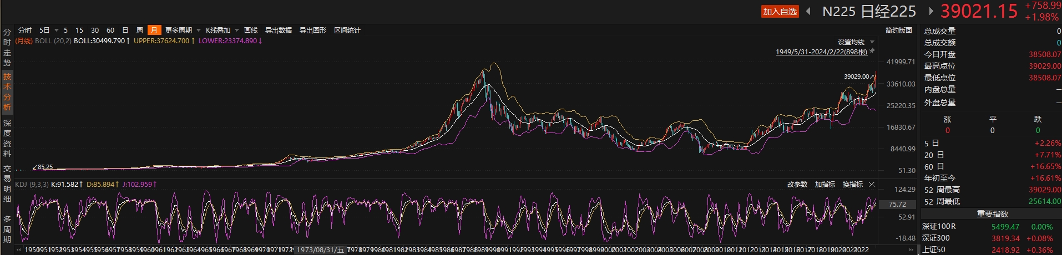This screenshot has width=1062, height=255.
Task: Open the 设置均线 dropdown
Action: point(855,42)
